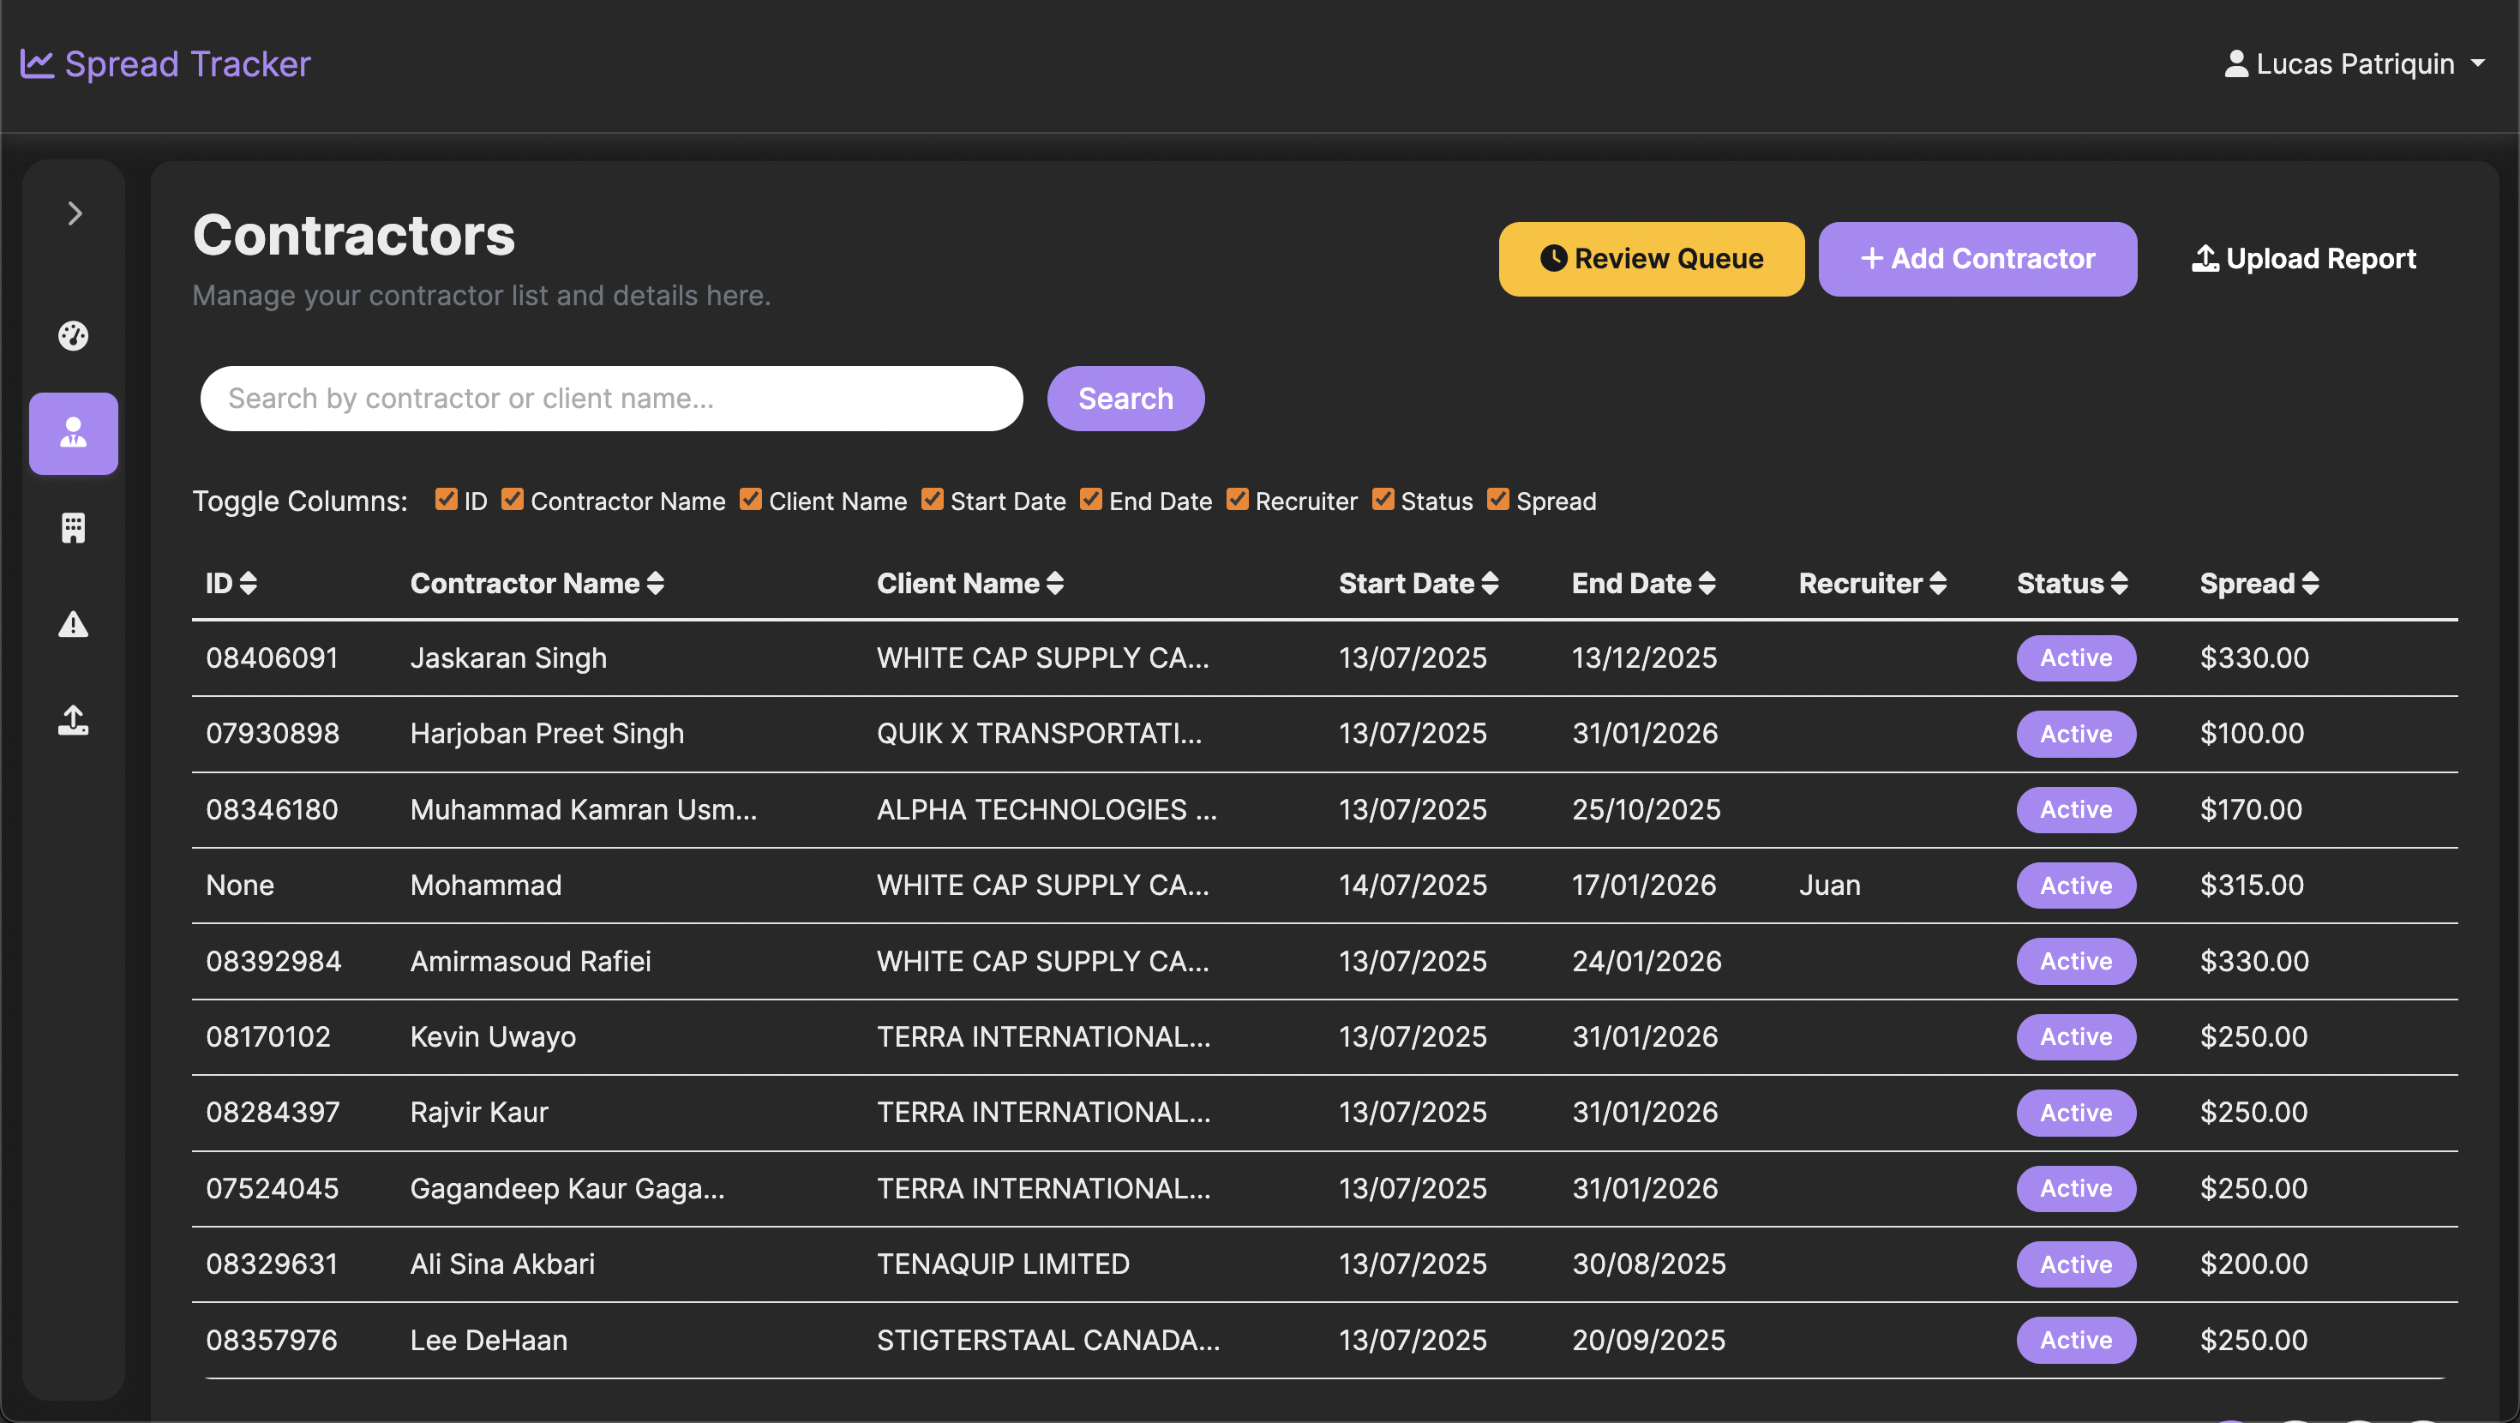Click end date 13/12/2025
Screen dimensions: 2520x1423
click(x=1643, y=657)
